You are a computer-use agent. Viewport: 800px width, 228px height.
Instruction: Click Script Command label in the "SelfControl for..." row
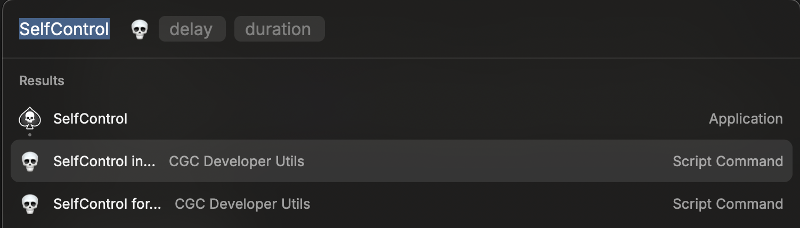pyautogui.click(x=728, y=204)
